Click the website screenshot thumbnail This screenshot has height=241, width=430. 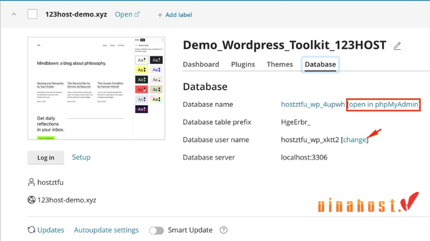[x=96, y=89]
